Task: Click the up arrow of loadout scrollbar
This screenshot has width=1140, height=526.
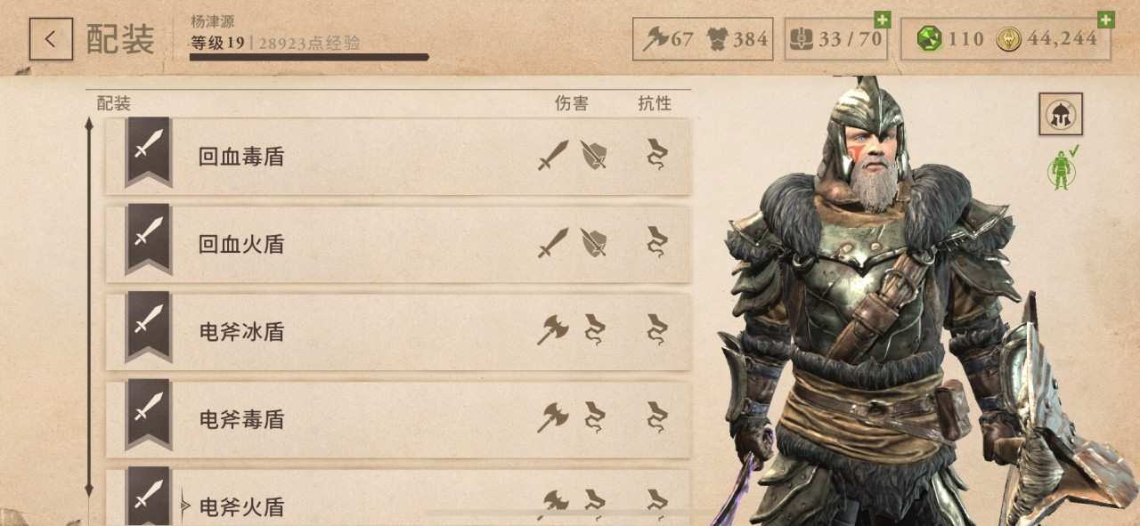Action: (88, 124)
